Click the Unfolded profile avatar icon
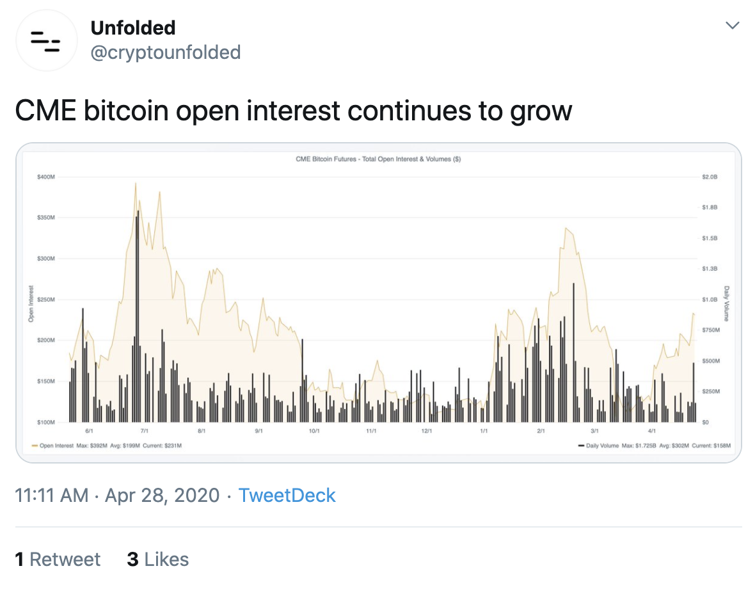The height and width of the screenshot is (589, 755). pyautogui.click(x=45, y=40)
